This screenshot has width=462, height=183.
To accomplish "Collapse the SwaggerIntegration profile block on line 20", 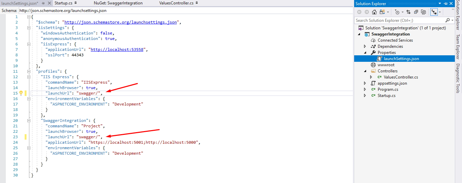I will pos(29,121).
